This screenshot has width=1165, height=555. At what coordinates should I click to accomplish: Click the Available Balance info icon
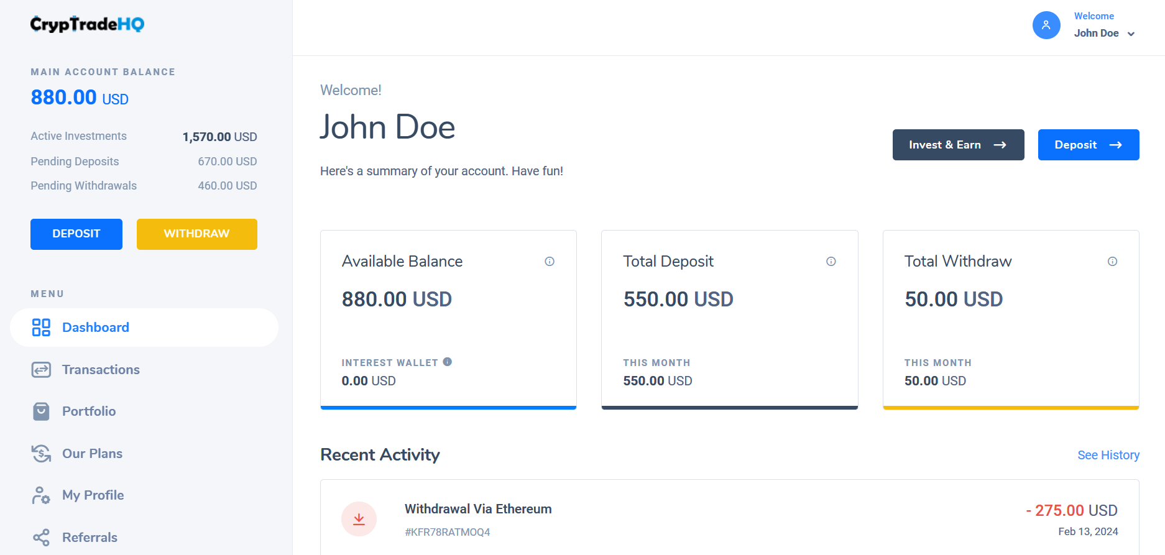550,262
